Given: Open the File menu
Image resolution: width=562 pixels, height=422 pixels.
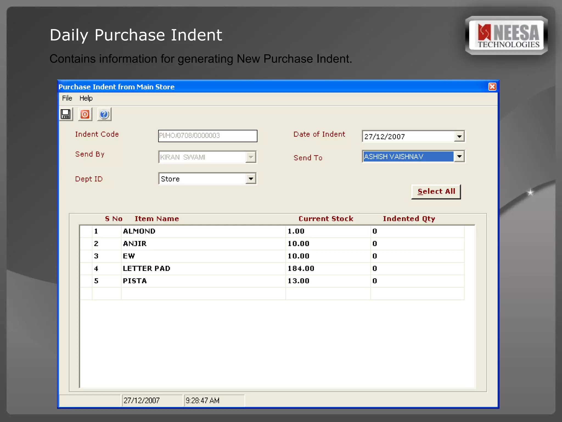Looking at the screenshot, I should [x=67, y=98].
